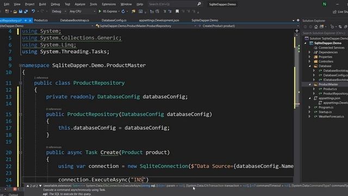The image size is (348, 196).
Task: Click the New Project toolbar icon
Action: 7,11
